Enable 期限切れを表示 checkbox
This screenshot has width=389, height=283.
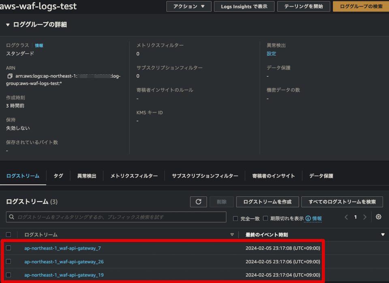265,218
